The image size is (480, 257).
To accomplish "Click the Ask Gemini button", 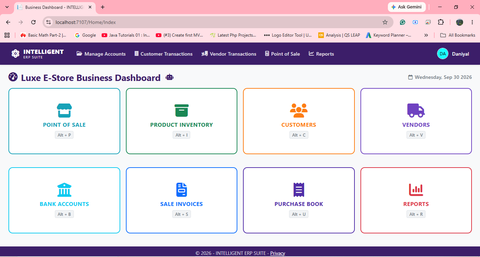I will (x=407, y=7).
